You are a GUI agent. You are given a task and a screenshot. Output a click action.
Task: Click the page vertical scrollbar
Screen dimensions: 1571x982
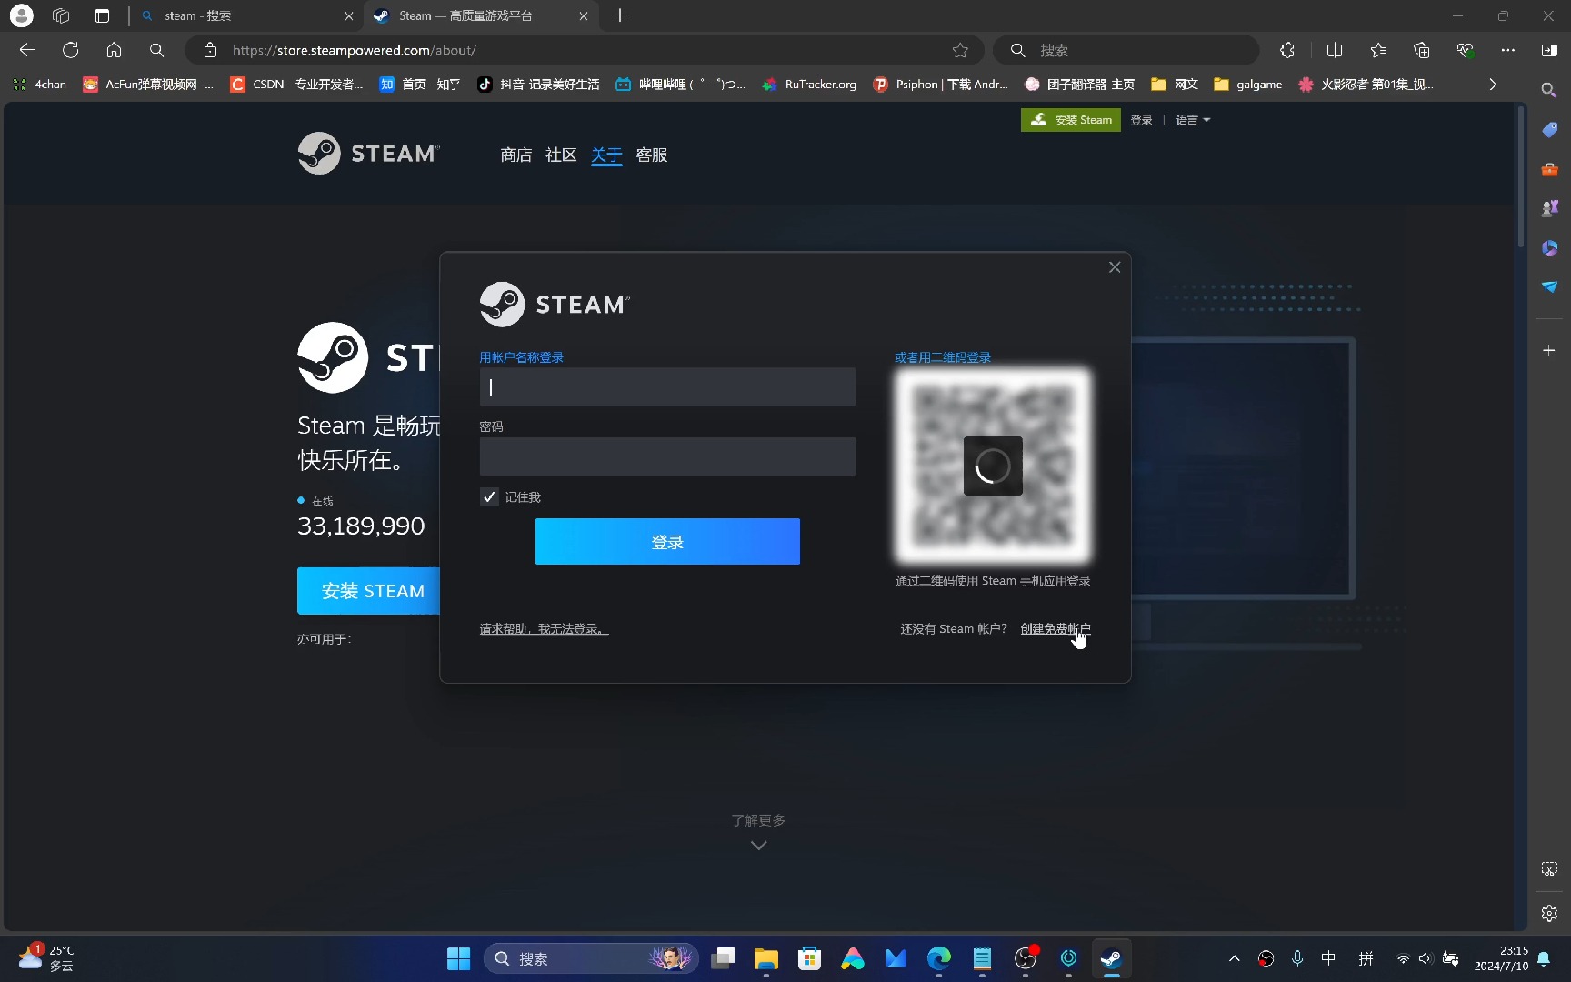click(x=1521, y=177)
